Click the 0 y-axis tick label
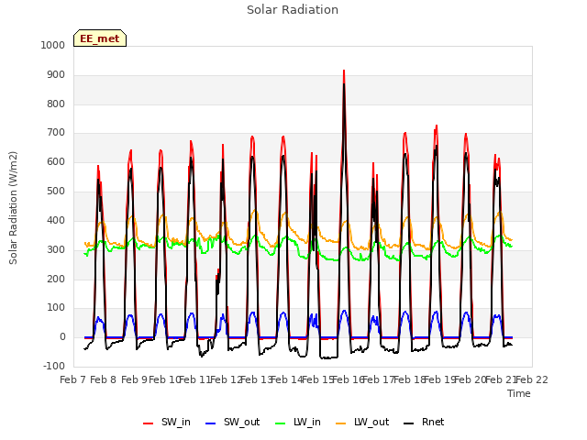Image resolution: width=587 pixels, height=440 pixels. pos(62,336)
